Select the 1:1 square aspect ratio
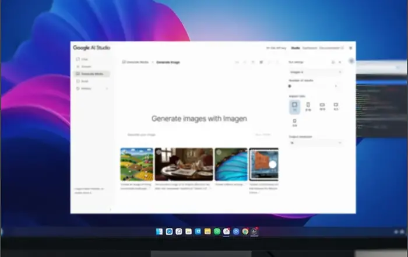The height and width of the screenshot is (257, 408). (294, 106)
